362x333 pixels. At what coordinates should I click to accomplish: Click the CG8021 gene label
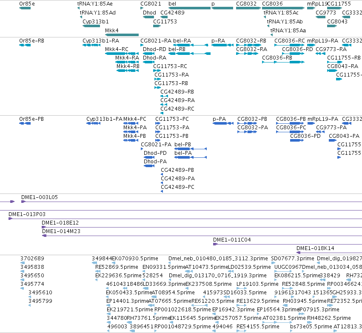coord(151,4)
